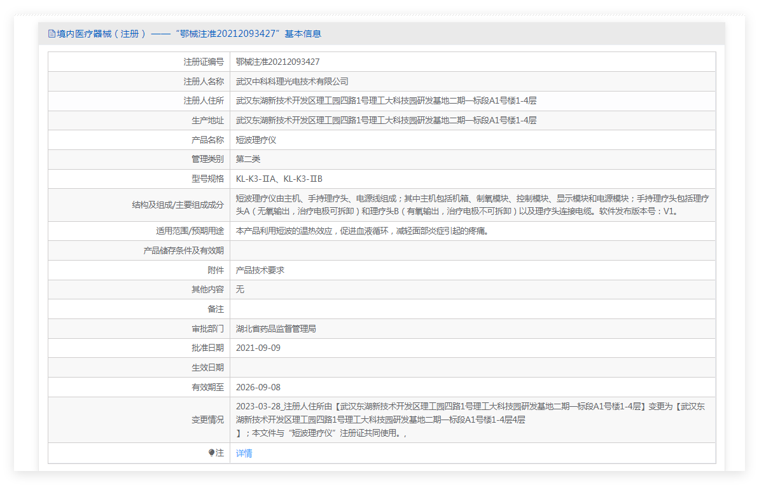Screen dimensions: 759x485
Task: Click the product name 短波理疗仪 cell
Action: coord(256,140)
